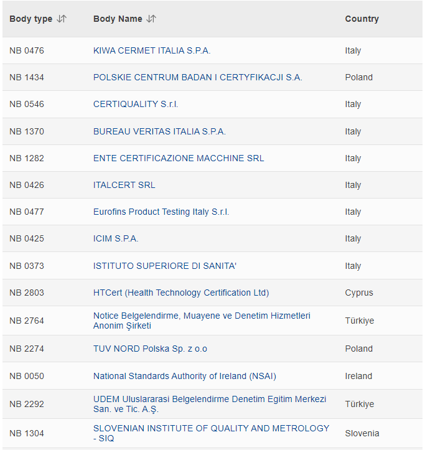
Task: Click Poland in the NB 2274 row
Action: click(x=358, y=349)
